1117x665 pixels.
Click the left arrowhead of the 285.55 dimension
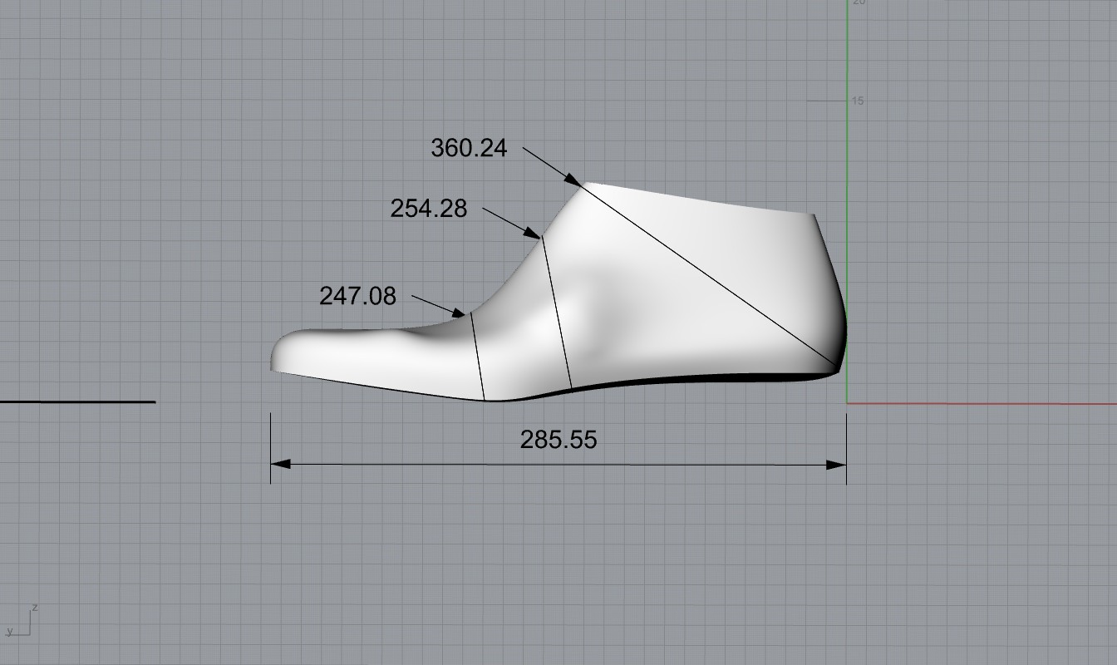281,464
